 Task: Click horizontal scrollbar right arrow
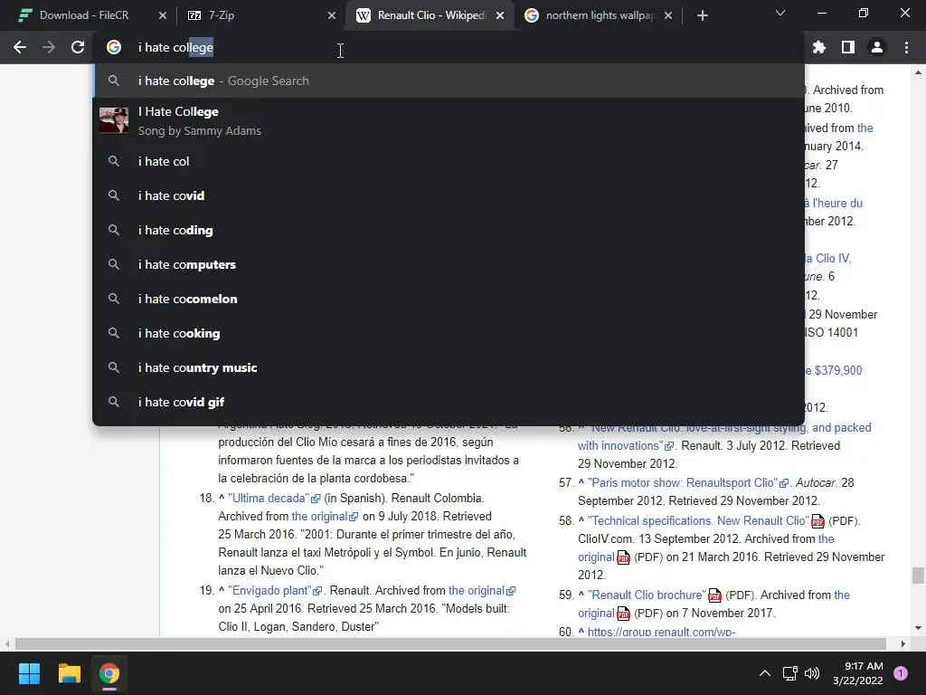[903, 643]
